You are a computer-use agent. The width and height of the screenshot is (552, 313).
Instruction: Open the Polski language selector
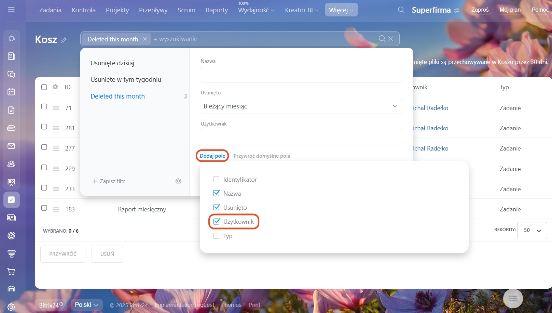[x=87, y=305]
